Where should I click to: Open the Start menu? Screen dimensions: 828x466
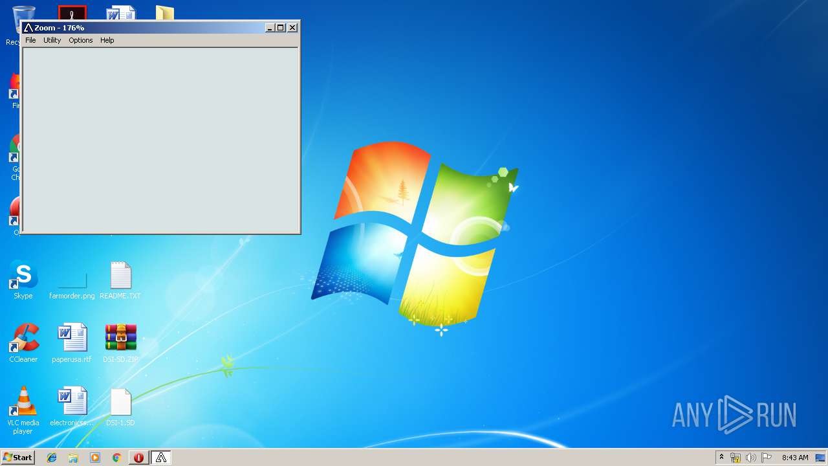[x=17, y=458]
